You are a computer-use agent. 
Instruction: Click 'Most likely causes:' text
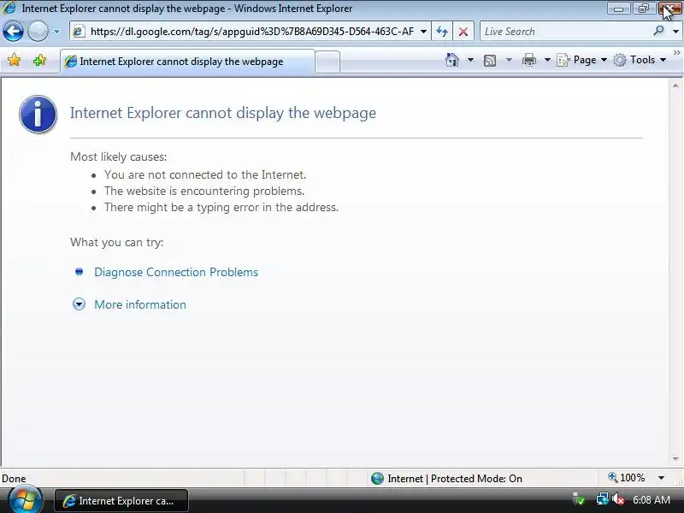pyautogui.click(x=119, y=156)
